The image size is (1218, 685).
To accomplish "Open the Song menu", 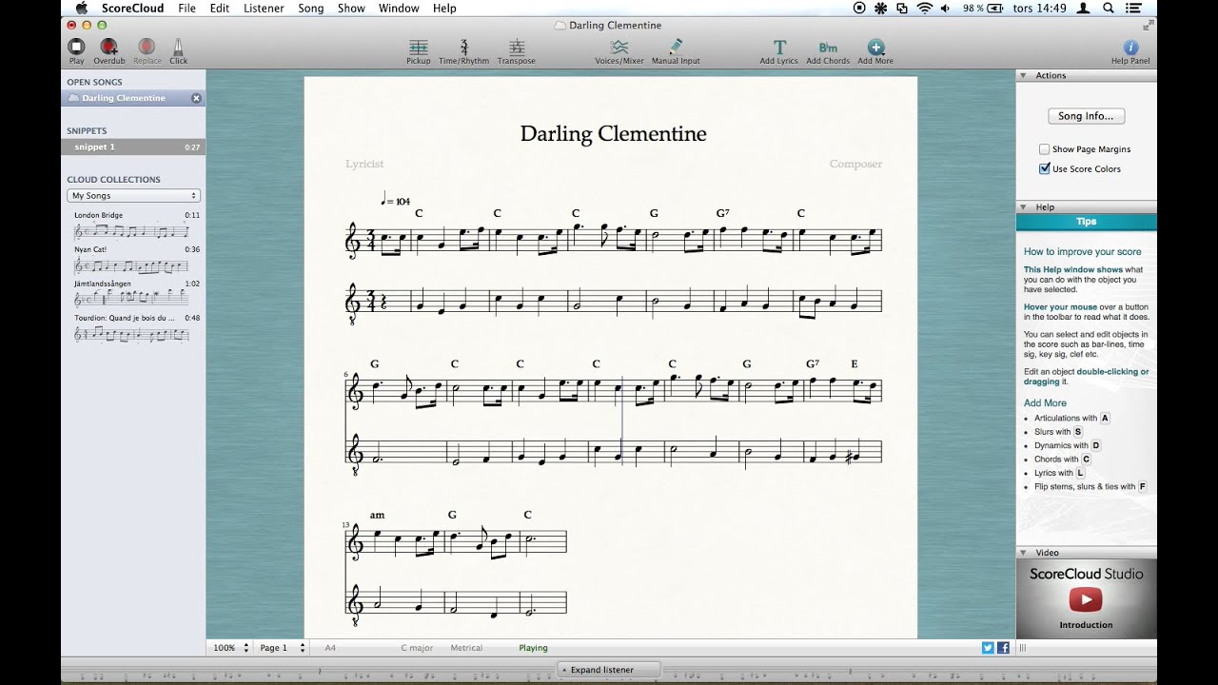I will (311, 9).
